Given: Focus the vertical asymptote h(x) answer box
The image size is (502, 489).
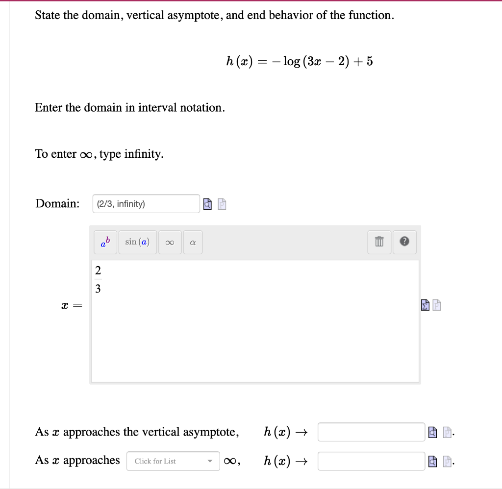Looking at the screenshot, I should [371, 432].
